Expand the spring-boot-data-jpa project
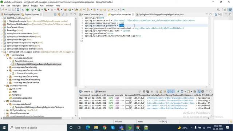The image size is (233, 131). tap(2, 40)
